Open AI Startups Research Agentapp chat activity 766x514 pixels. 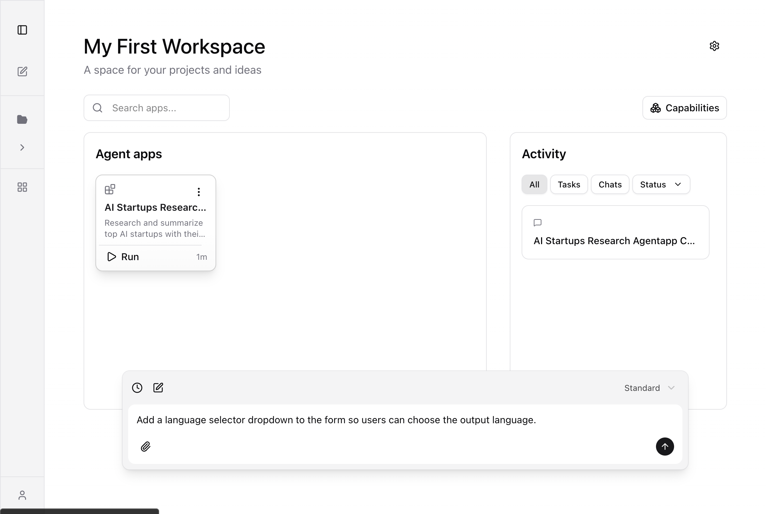(615, 232)
